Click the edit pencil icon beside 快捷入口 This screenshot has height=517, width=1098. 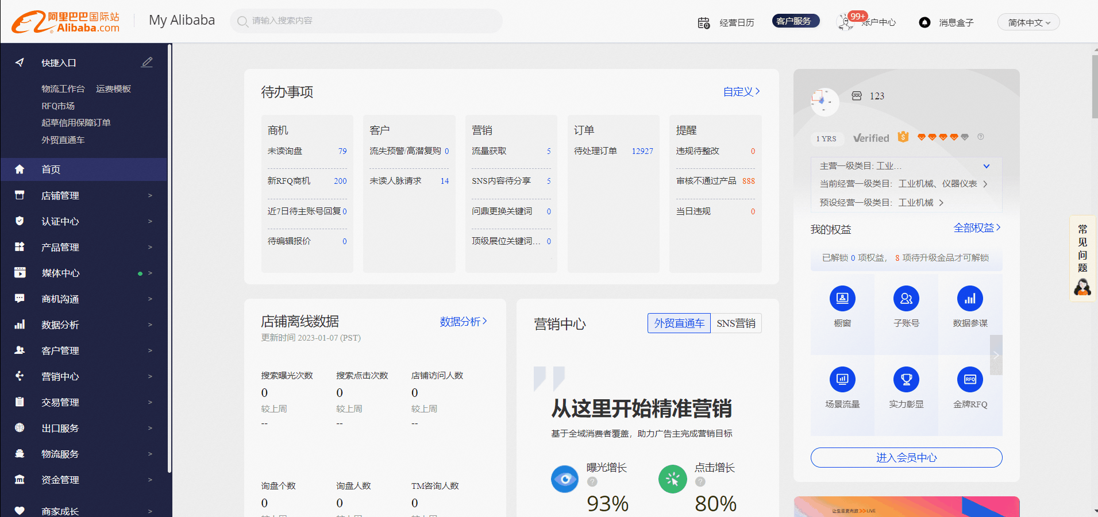147,62
